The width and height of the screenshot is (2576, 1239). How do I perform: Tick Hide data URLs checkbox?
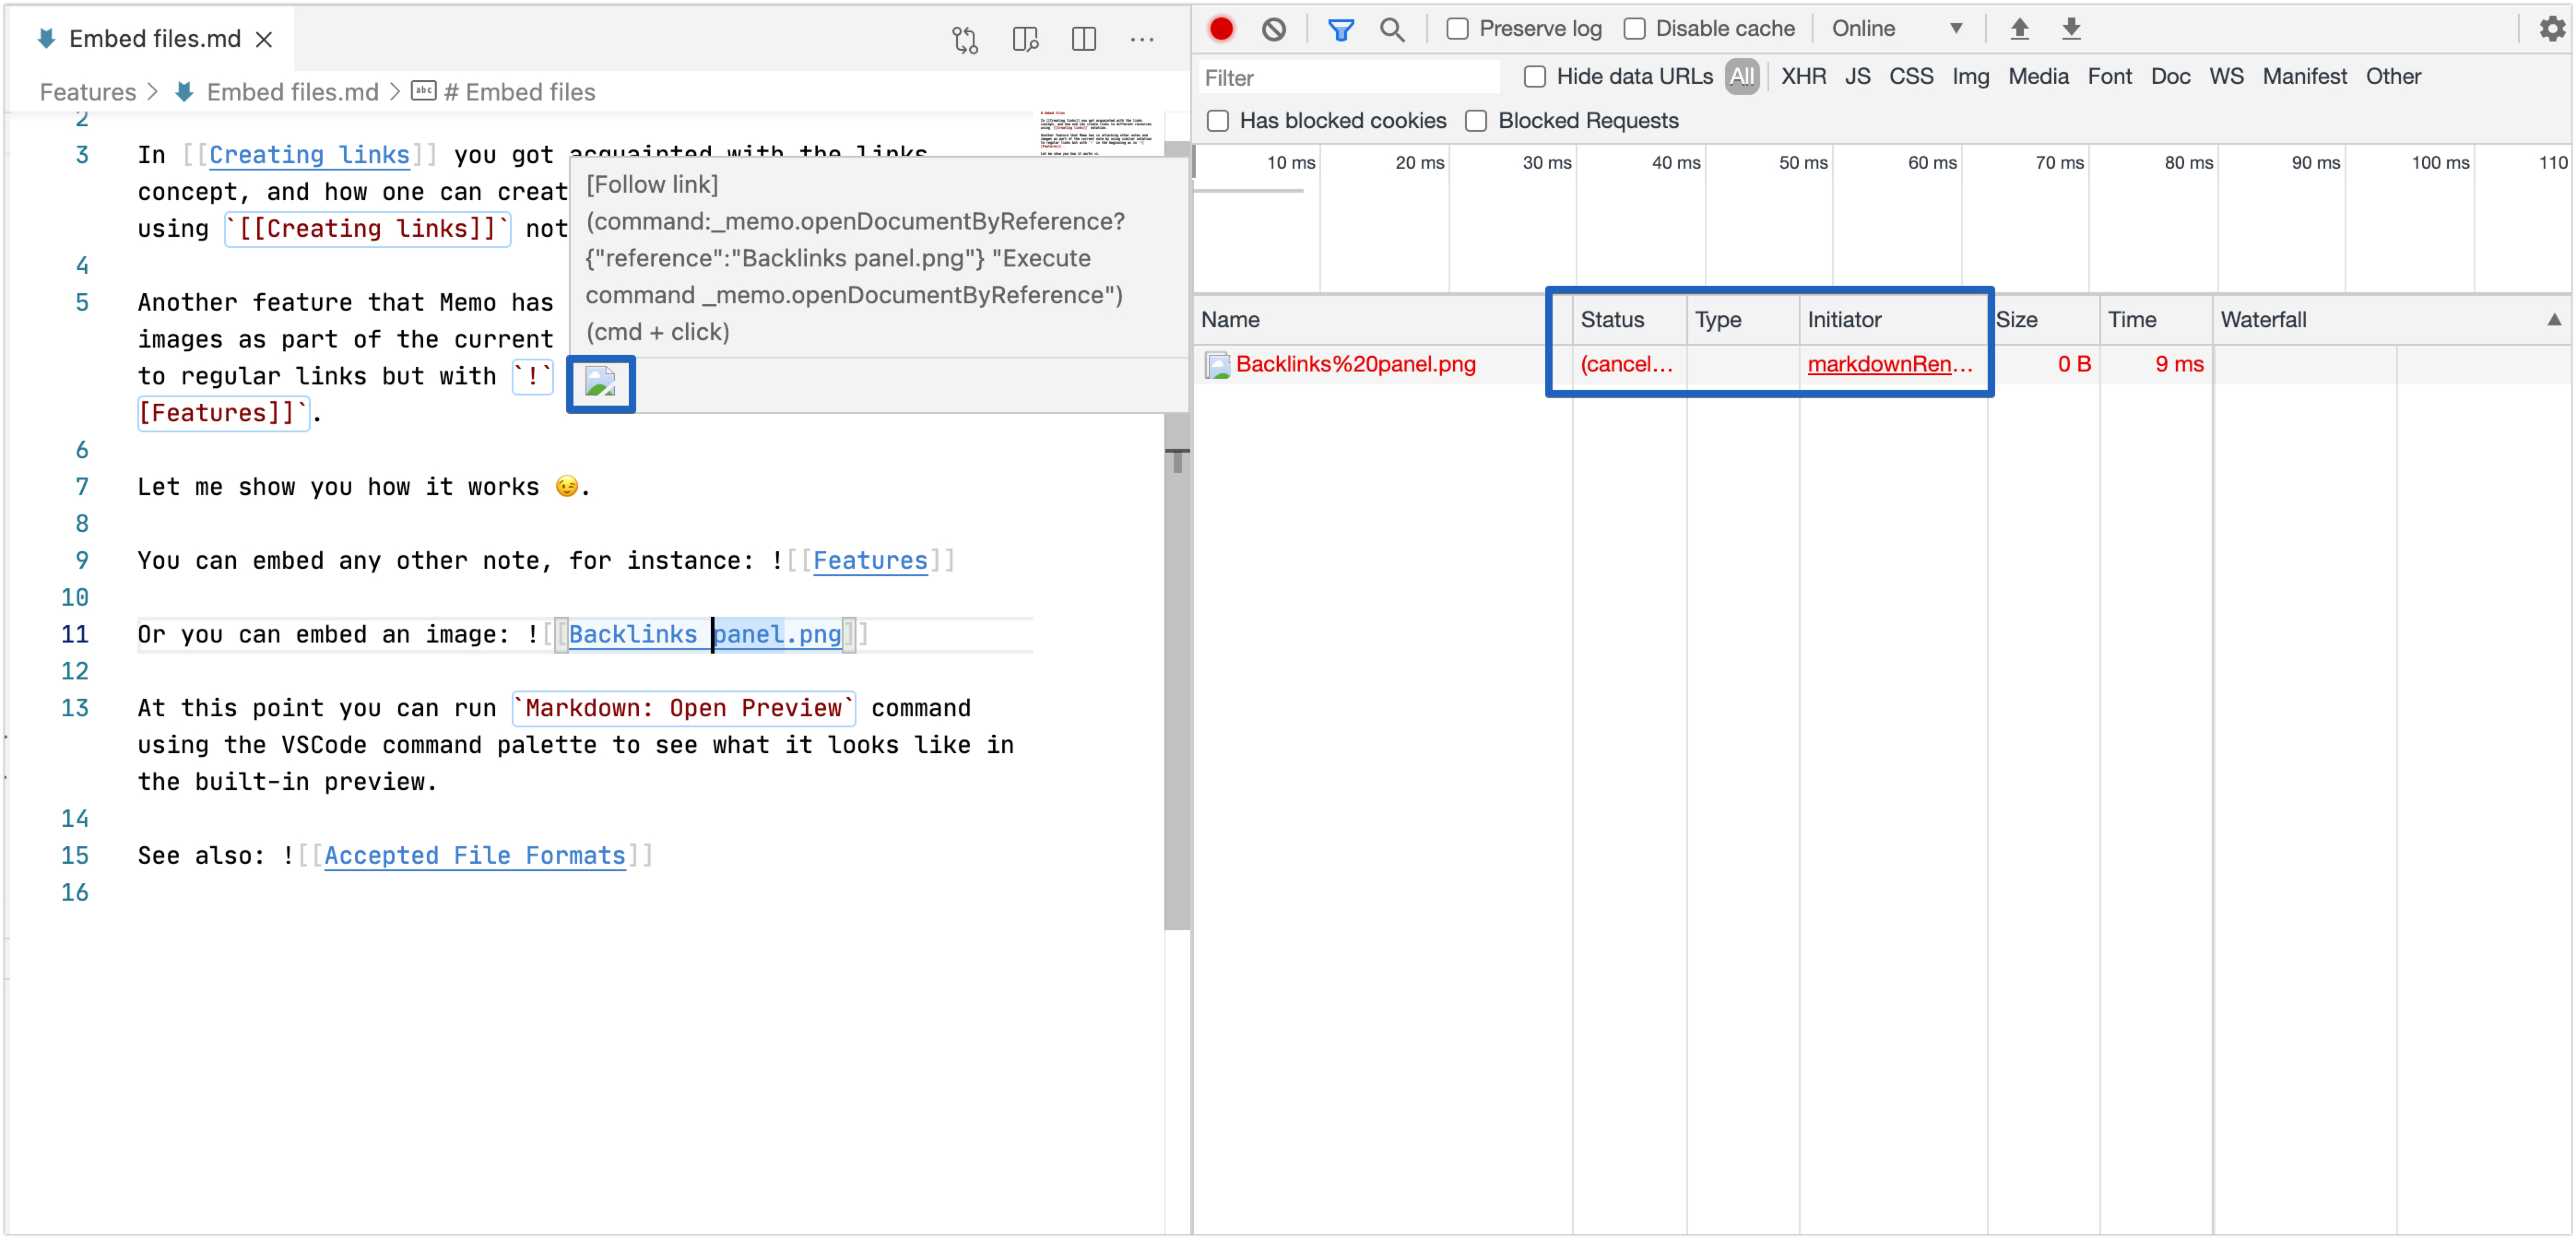point(1535,77)
